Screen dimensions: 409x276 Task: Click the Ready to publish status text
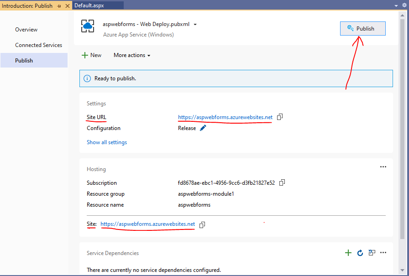(115, 78)
